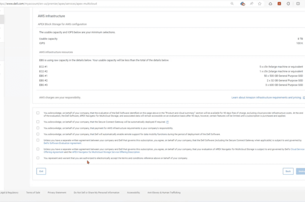Click the zoom out magnifier in address bar

click(232, 4)
